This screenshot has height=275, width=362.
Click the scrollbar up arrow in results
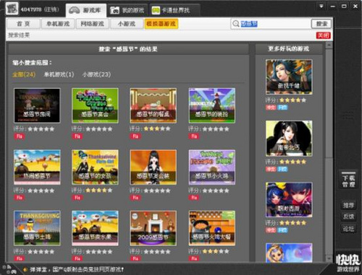tap(329, 45)
